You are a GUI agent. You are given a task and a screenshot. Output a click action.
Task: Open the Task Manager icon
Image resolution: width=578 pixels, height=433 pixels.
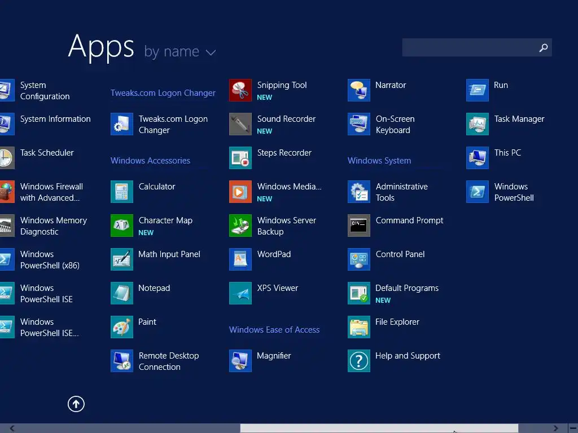click(x=478, y=124)
